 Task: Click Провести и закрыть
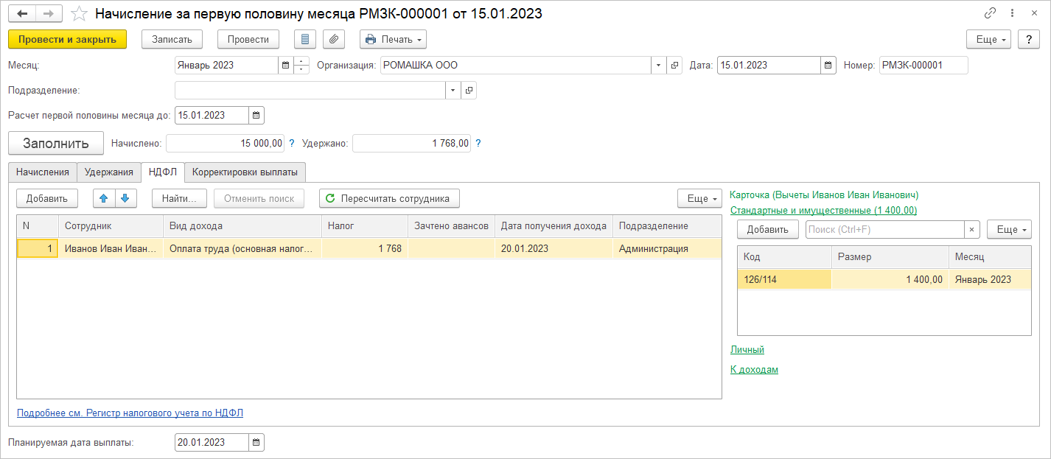point(67,39)
